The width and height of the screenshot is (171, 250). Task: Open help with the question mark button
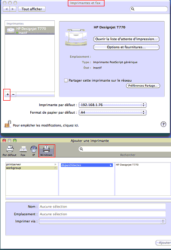coord(163,124)
